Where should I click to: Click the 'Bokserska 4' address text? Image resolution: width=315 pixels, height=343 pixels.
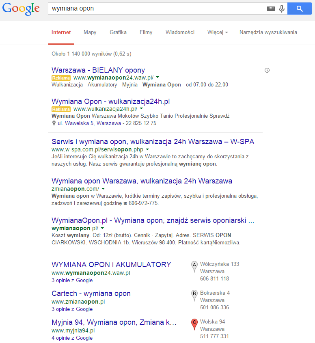coord(215,293)
